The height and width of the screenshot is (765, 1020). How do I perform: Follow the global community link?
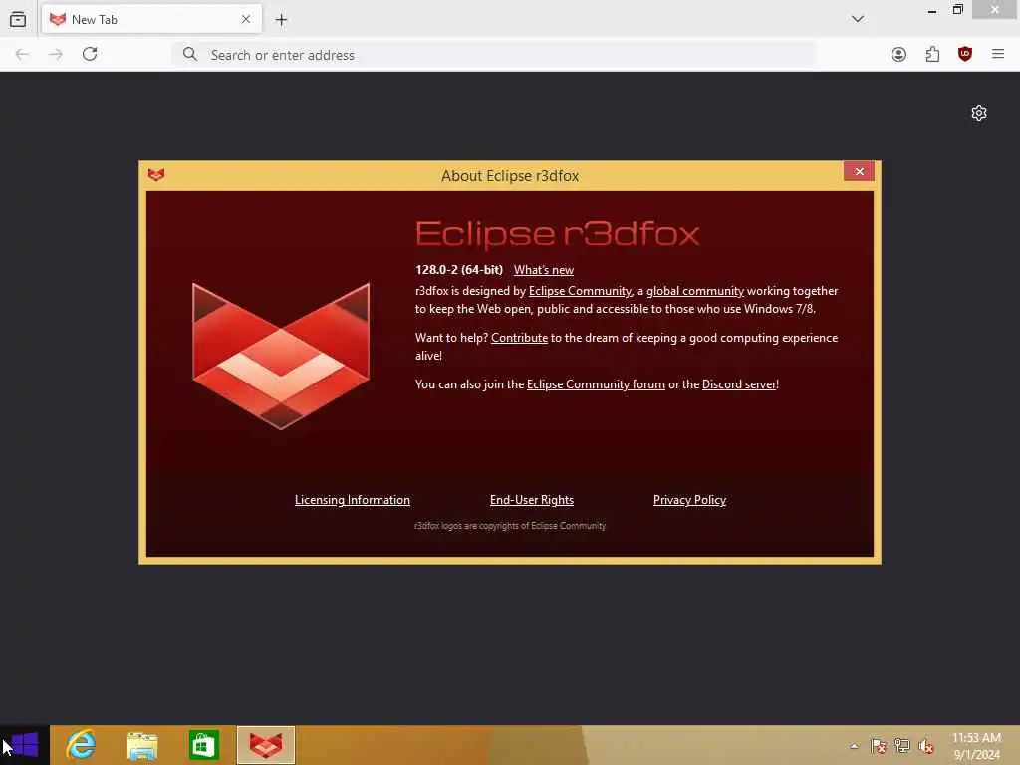coord(694,291)
